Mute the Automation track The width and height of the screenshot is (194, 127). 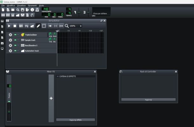[15, 51]
